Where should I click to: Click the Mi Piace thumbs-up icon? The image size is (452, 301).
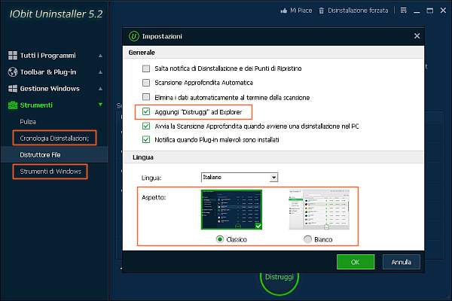click(x=284, y=11)
